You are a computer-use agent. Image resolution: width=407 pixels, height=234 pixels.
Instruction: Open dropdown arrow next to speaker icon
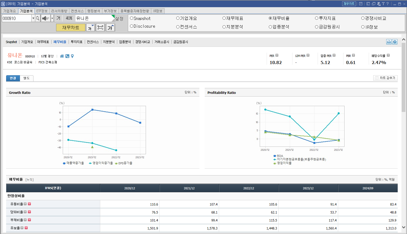pyautogui.click(x=52, y=18)
